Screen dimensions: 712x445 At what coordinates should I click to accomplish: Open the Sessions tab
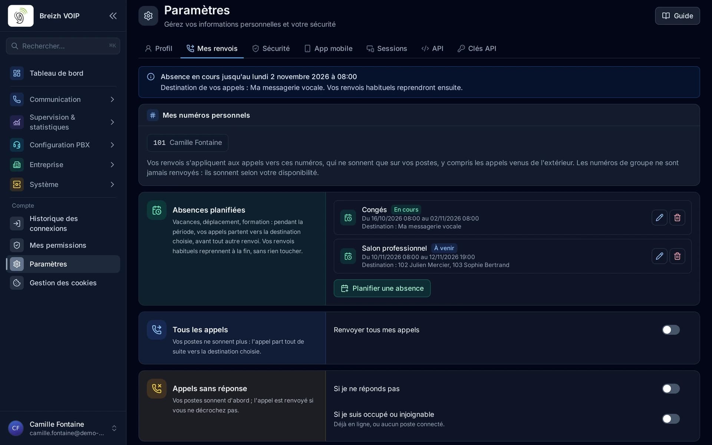(x=387, y=49)
